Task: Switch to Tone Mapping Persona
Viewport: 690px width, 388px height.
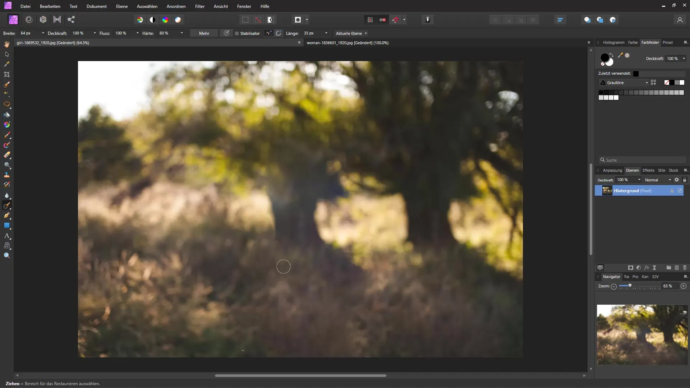Action: (57, 20)
